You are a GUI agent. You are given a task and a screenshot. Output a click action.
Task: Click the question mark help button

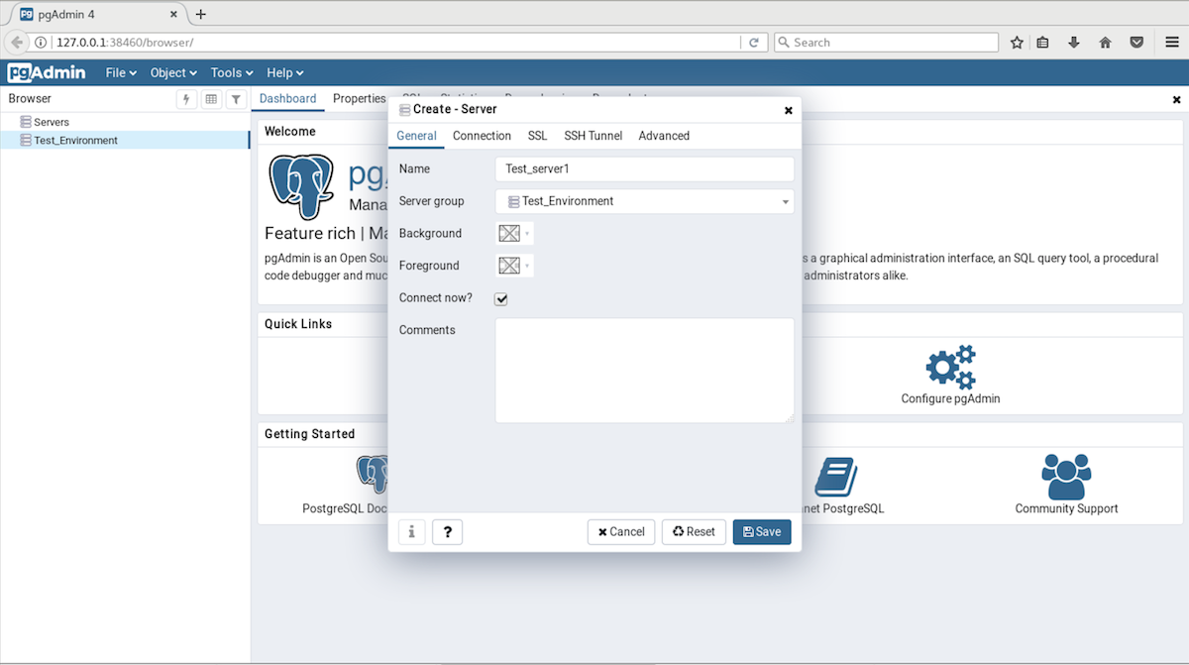tap(447, 532)
